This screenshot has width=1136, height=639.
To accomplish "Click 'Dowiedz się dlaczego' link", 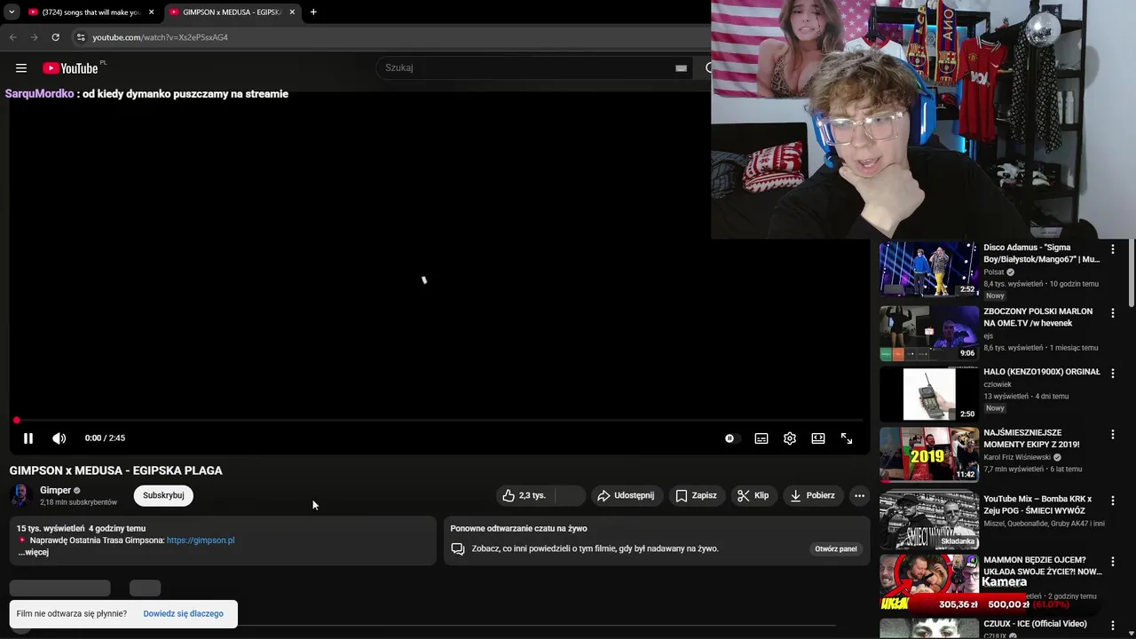I will click(x=184, y=614).
